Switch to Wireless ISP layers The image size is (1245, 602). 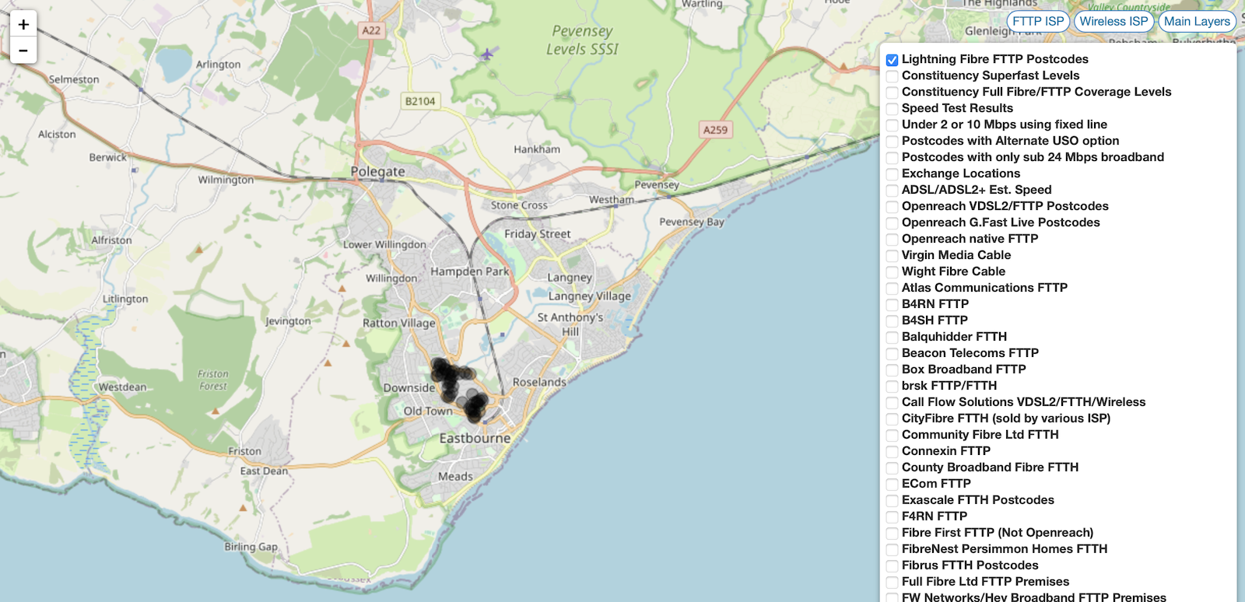1113,22
